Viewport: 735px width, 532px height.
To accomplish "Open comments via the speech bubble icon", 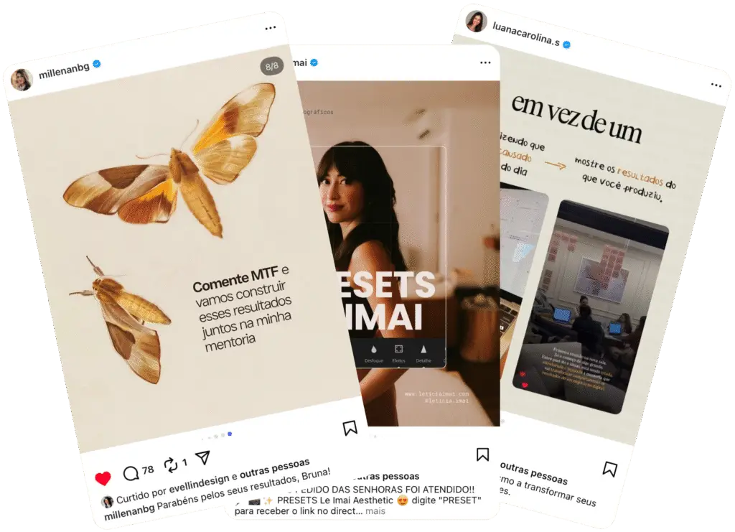I will [131, 473].
